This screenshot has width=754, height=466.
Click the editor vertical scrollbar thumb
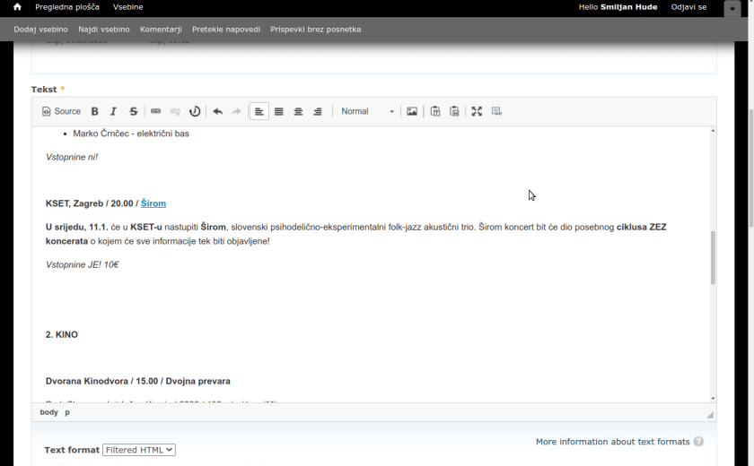[713, 257]
